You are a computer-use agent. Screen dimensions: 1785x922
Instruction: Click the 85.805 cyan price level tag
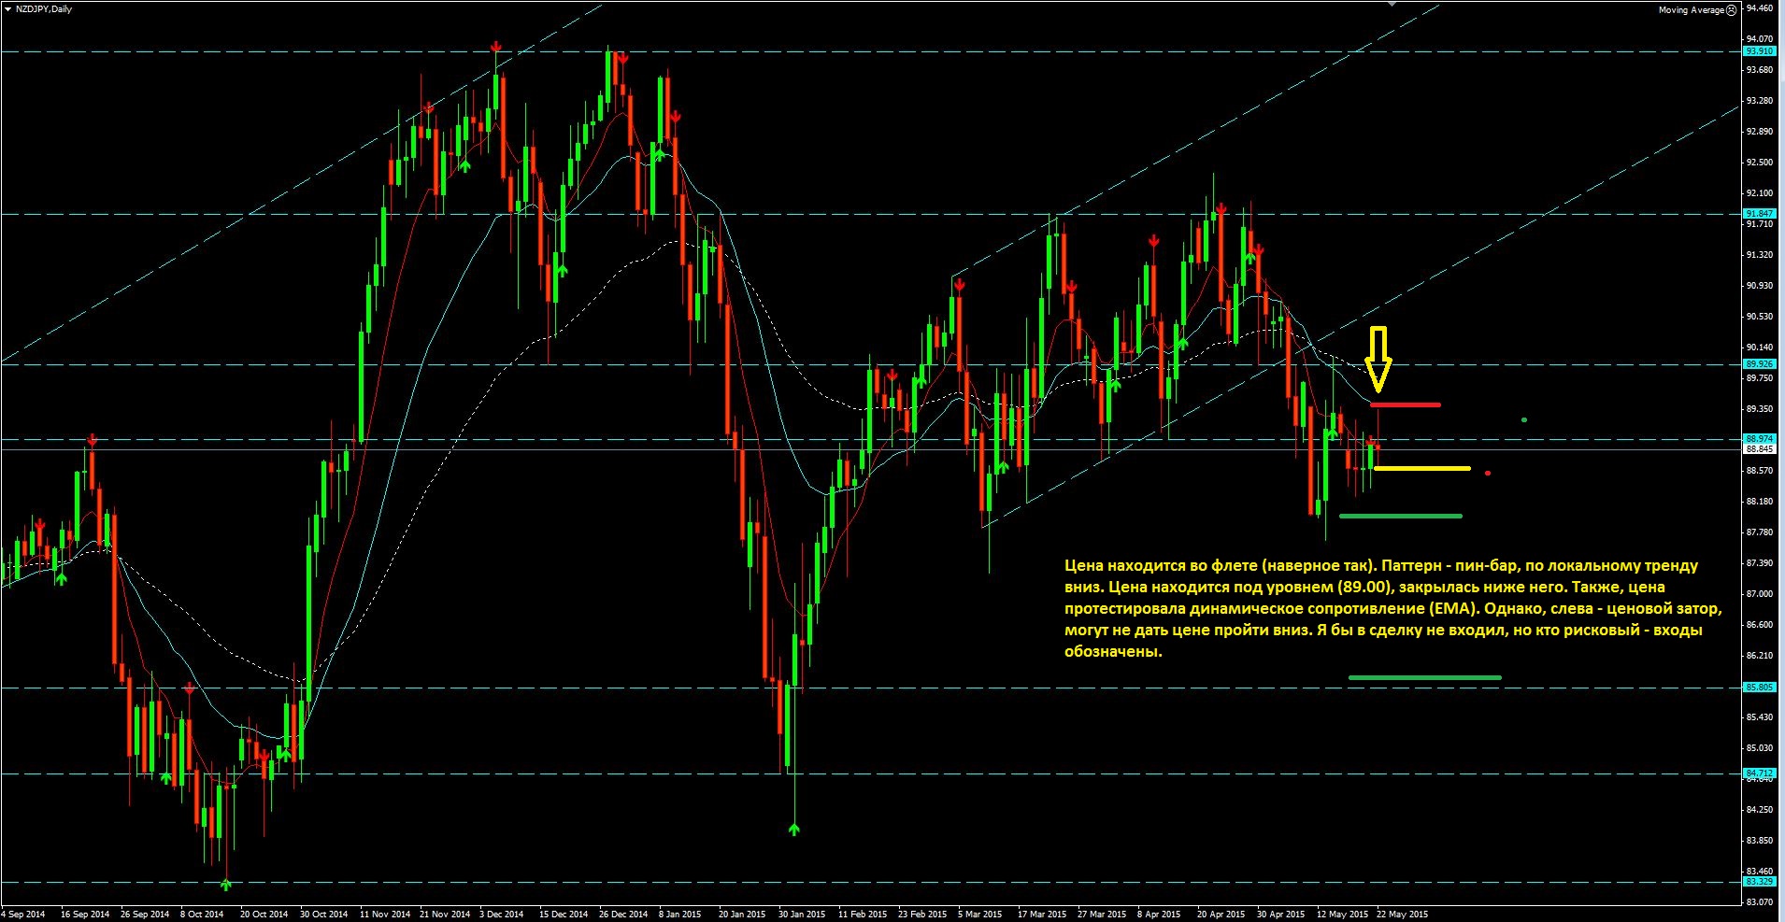coord(1759,688)
